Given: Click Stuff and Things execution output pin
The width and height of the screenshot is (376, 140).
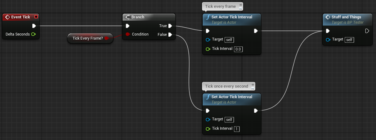Looking at the screenshot, I should click(x=367, y=31).
